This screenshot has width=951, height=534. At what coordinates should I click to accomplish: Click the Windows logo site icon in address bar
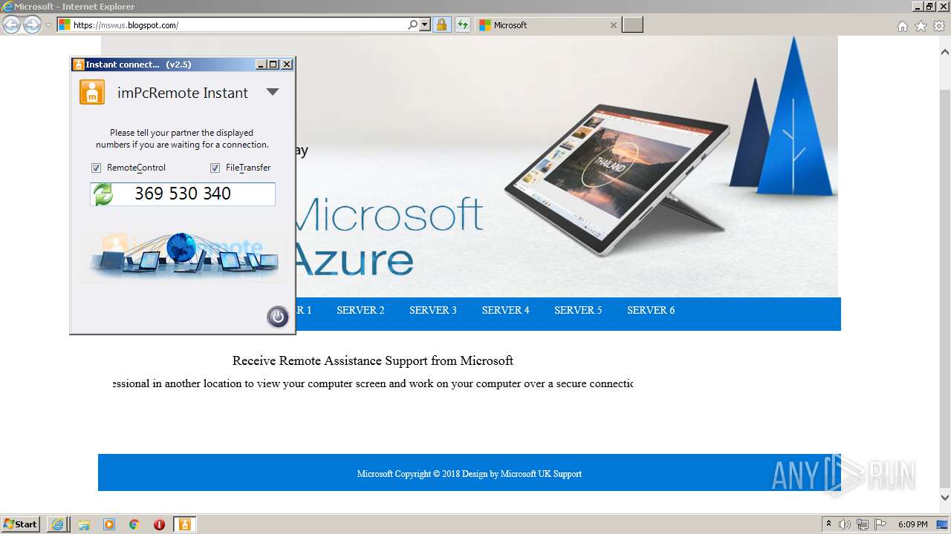coord(65,25)
